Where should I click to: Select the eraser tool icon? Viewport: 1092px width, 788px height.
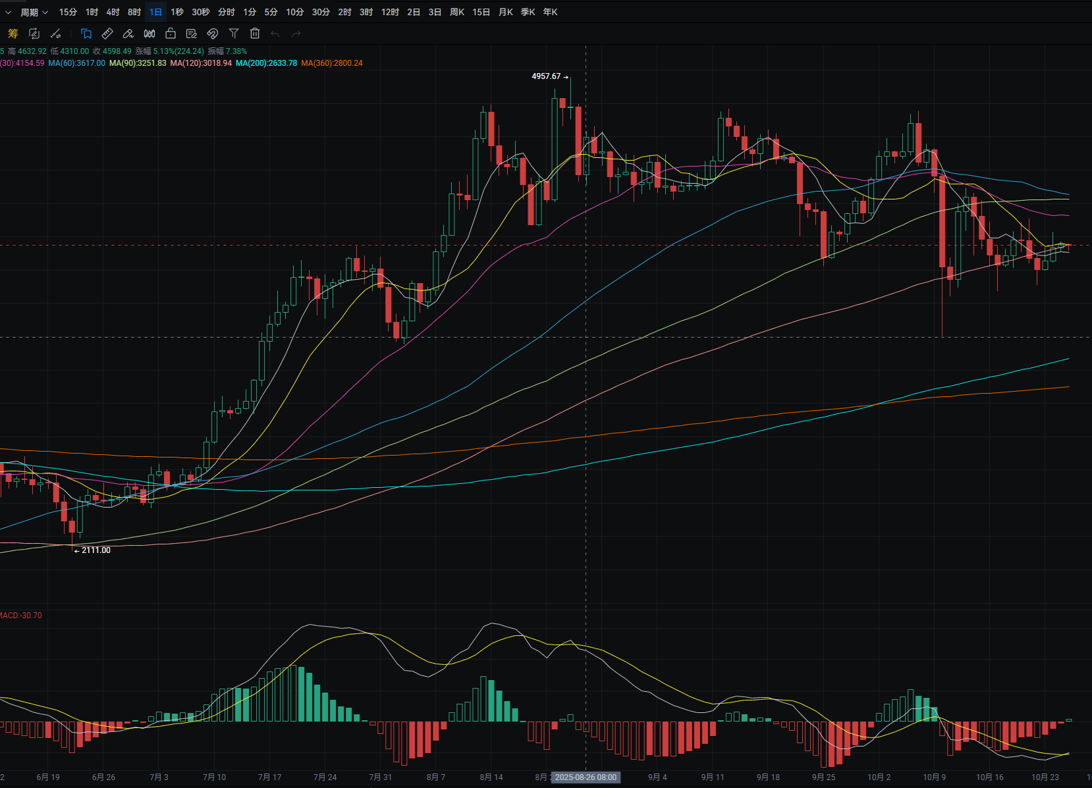(x=128, y=34)
